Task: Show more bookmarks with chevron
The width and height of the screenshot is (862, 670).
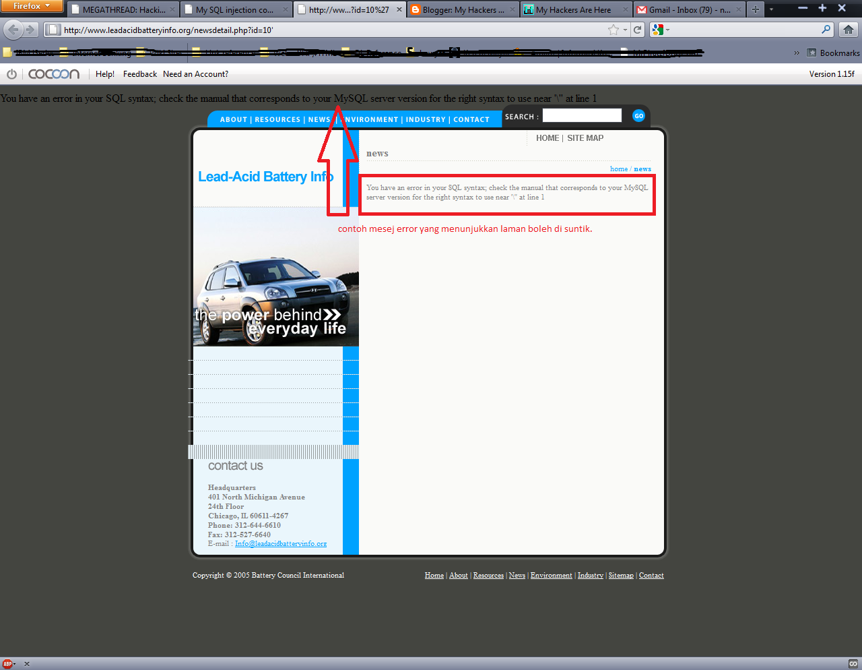Action: click(x=797, y=53)
